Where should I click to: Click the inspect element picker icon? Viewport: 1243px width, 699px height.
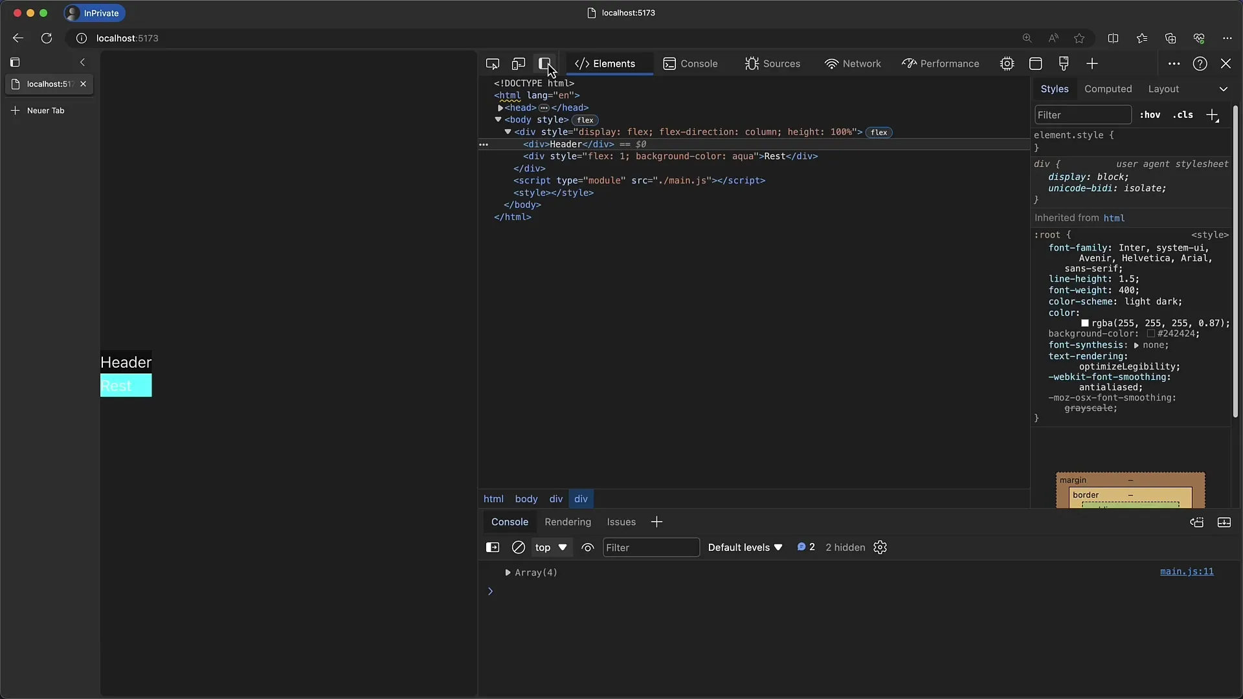point(492,63)
